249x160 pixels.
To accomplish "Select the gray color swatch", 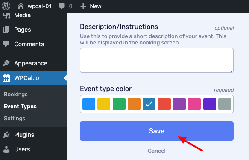I will coord(225,104).
